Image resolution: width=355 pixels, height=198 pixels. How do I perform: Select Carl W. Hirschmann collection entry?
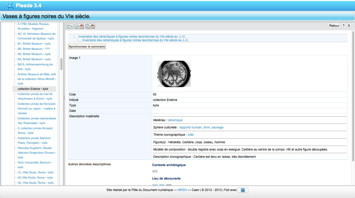[x=35, y=96]
